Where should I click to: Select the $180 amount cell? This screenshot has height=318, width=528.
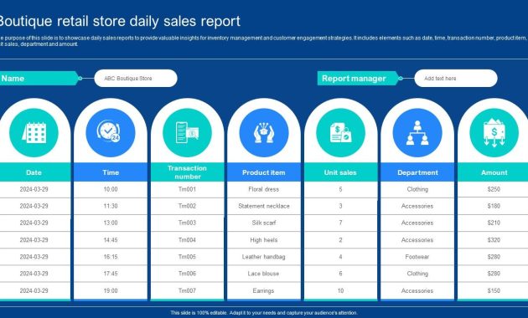point(494,206)
